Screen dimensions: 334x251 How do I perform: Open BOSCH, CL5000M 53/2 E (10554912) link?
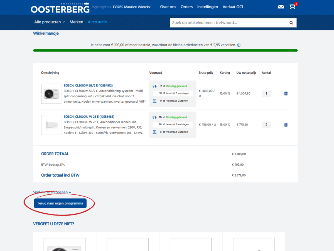tap(88, 86)
